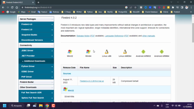Pick the Android ARM32 icon
Screen dimensions: 194x109
click(143, 52)
